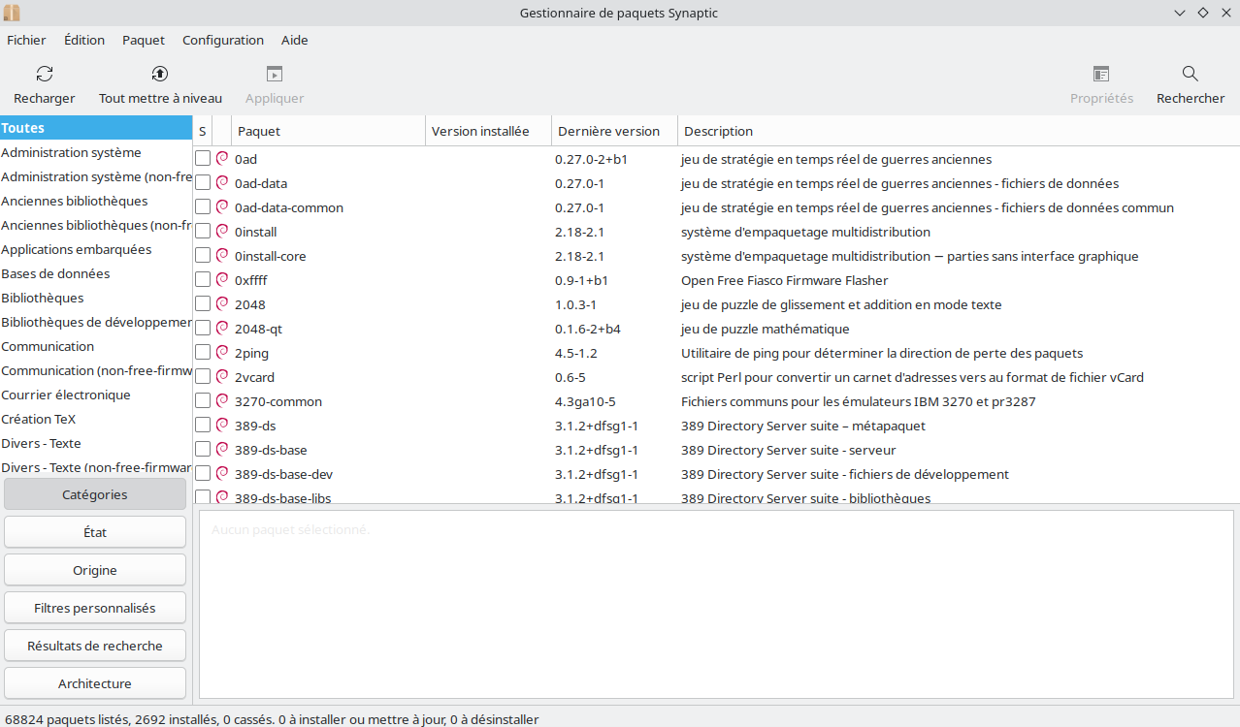1240x727 pixels.
Task: Click the Recharger reload icon
Action: (x=45, y=75)
